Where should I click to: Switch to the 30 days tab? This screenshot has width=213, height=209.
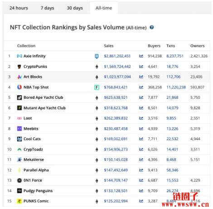click(75, 8)
